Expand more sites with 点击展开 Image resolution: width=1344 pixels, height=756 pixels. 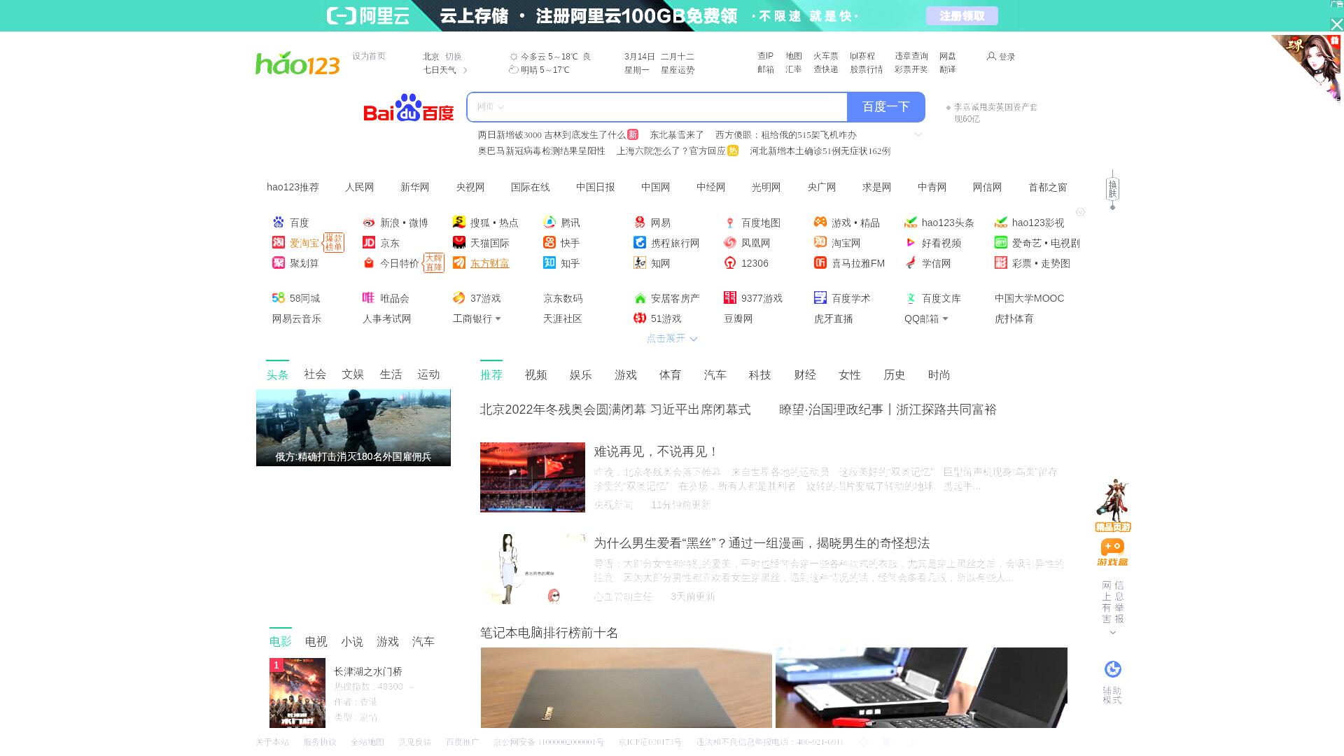[x=672, y=339]
